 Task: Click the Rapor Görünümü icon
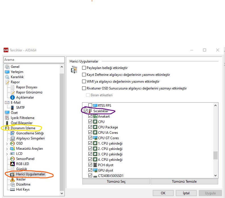pyautogui.click(x=13, y=92)
